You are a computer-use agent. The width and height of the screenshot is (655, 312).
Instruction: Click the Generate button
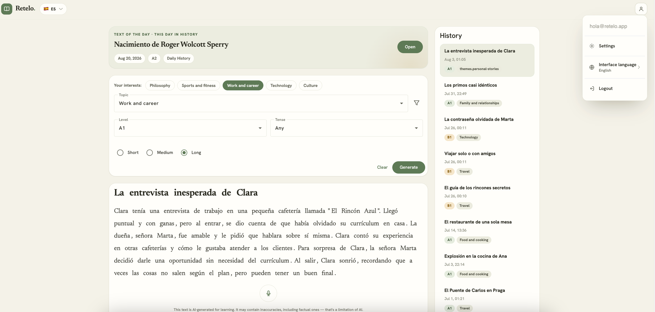pos(408,167)
